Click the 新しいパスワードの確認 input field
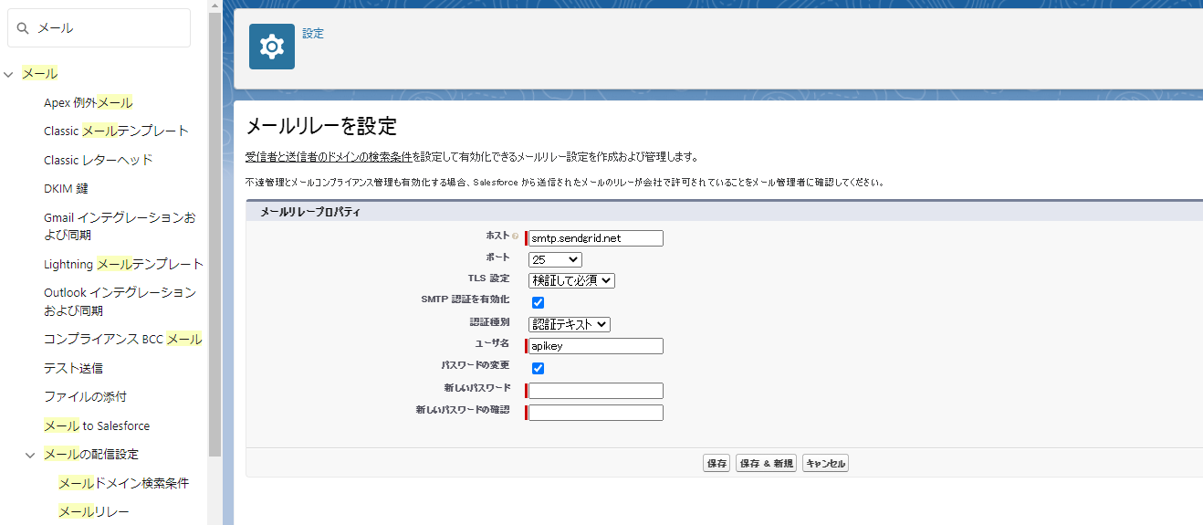 click(x=596, y=413)
